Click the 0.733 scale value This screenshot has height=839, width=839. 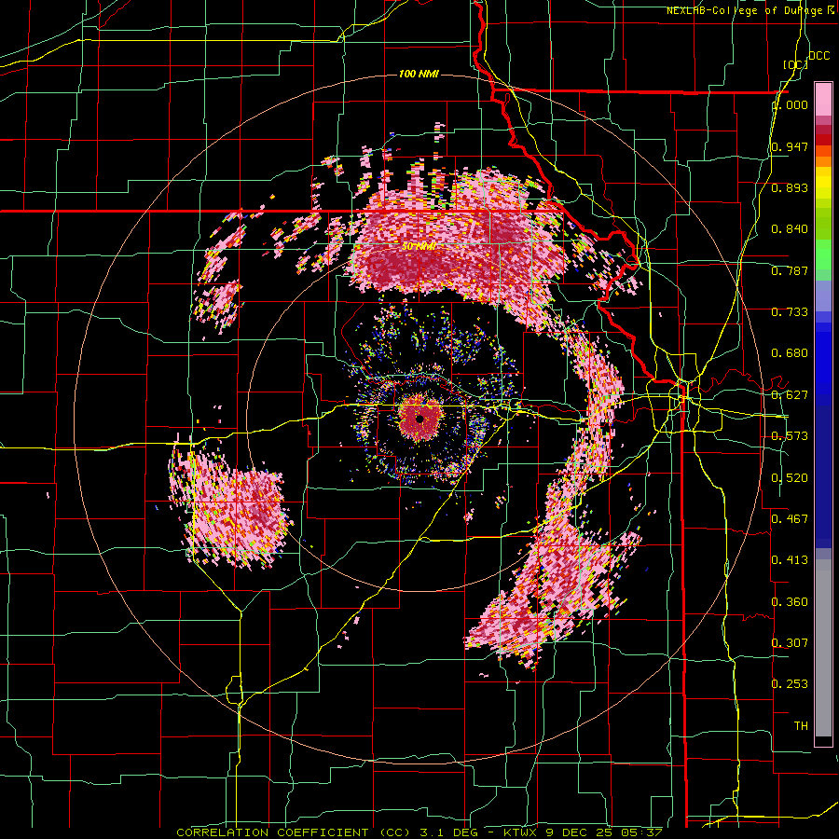(x=790, y=312)
